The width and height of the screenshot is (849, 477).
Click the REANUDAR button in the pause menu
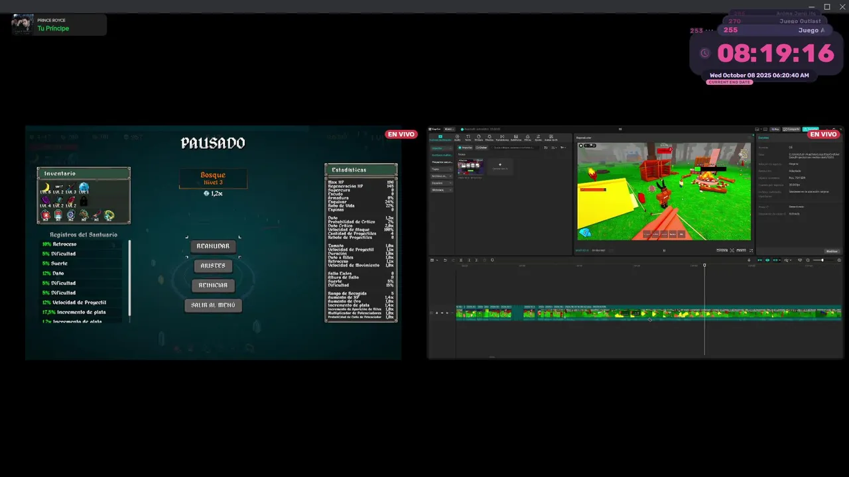tap(213, 246)
